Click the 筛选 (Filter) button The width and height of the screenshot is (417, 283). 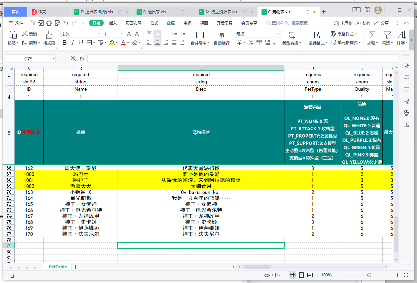(387, 38)
